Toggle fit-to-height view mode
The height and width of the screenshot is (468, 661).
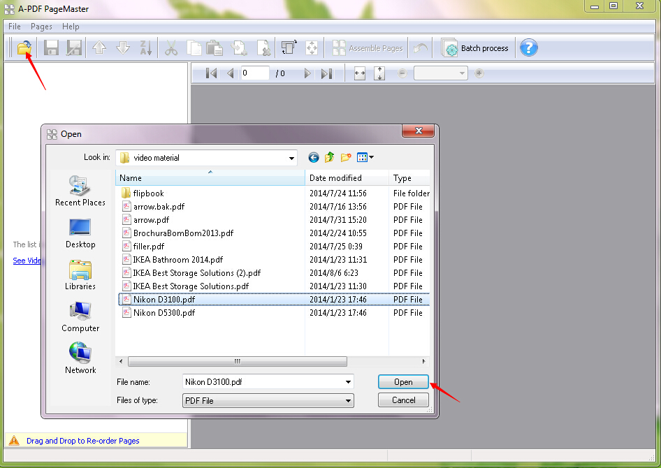coord(379,73)
